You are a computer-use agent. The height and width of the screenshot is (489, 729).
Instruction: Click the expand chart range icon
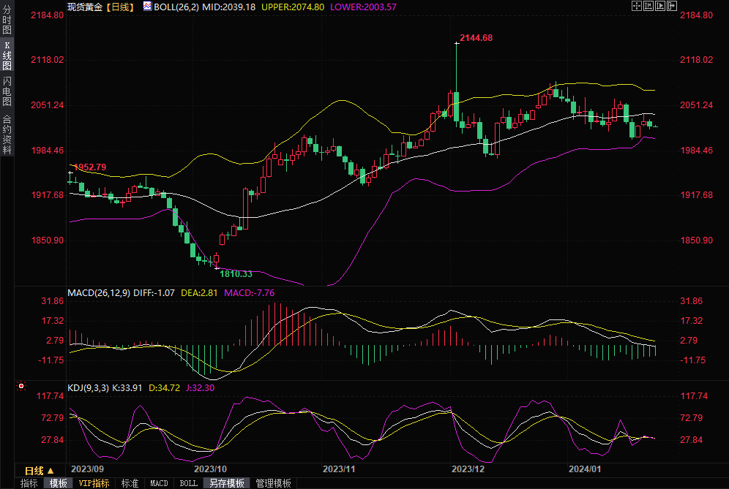[x=659, y=6]
